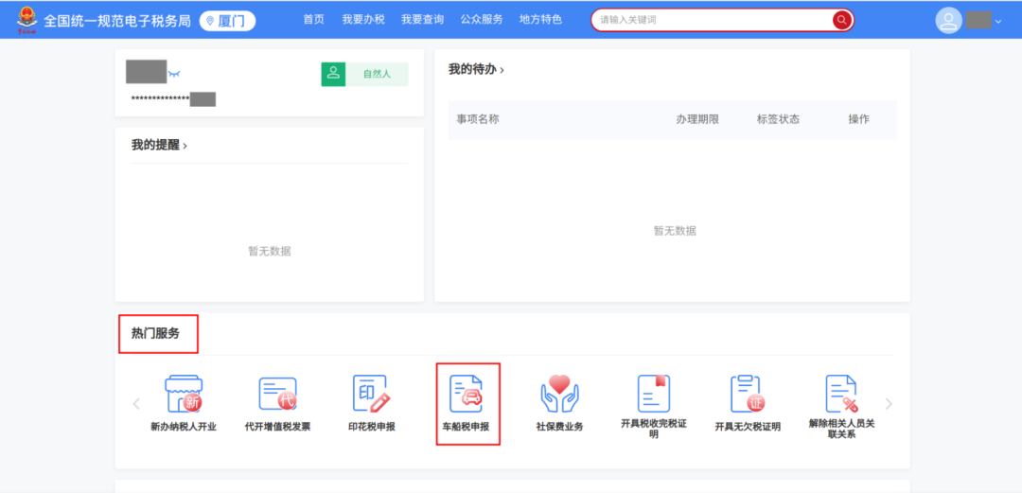The width and height of the screenshot is (1022, 493).
Task: Expand 我的待办 list via chevron
Action: 502,70
